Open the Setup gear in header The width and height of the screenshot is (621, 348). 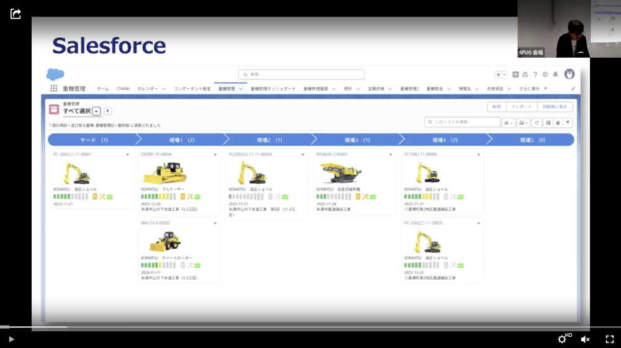click(545, 74)
